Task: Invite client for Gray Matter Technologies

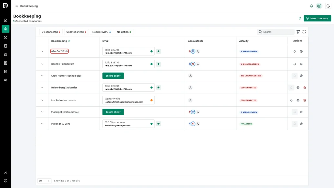Action: [113, 76]
